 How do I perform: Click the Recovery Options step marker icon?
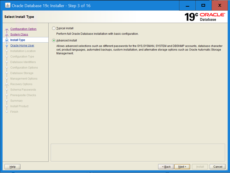(x=7, y=84)
